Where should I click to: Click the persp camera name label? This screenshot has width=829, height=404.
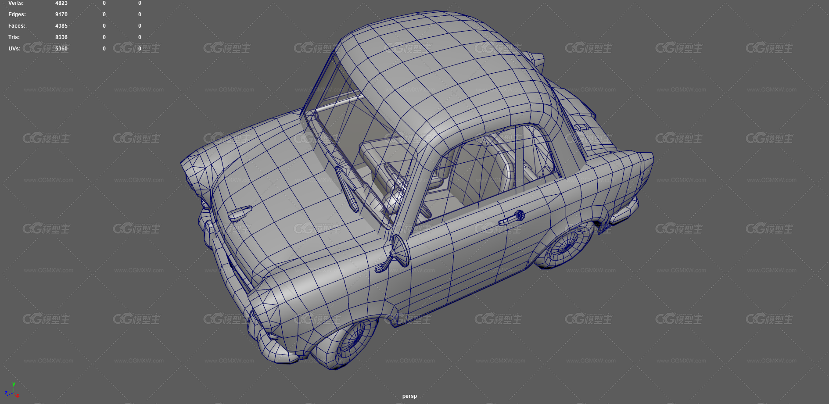pos(409,396)
